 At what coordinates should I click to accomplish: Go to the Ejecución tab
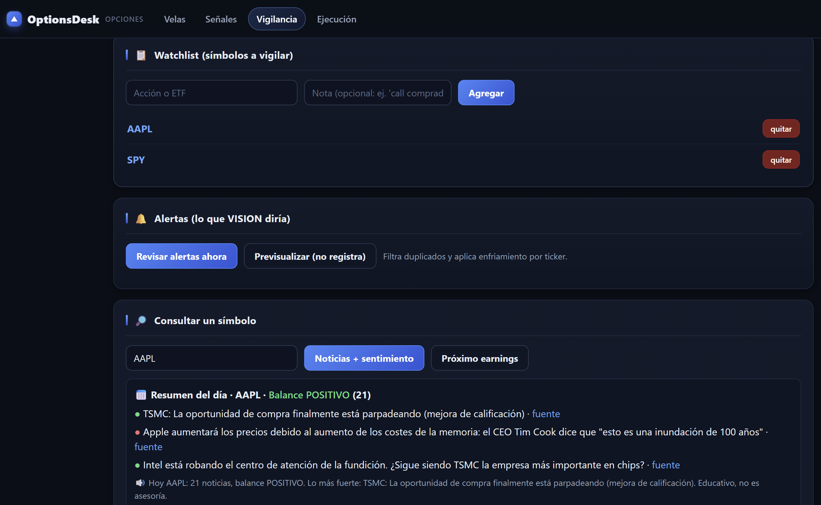pyautogui.click(x=337, y=19)
